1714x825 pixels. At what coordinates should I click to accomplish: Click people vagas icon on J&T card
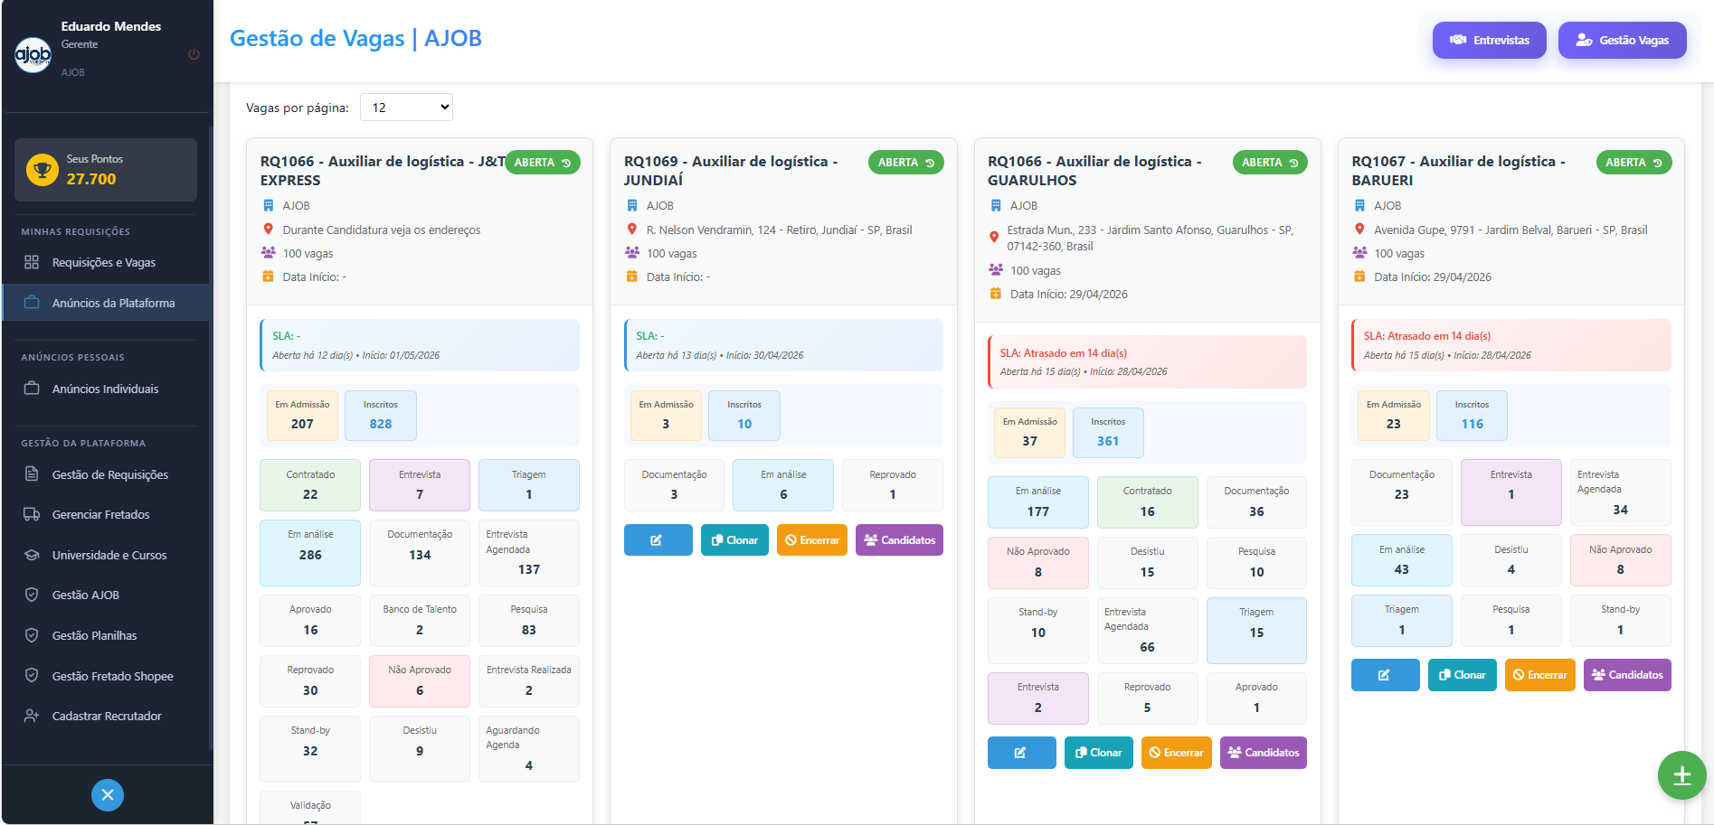click(268, 253)
